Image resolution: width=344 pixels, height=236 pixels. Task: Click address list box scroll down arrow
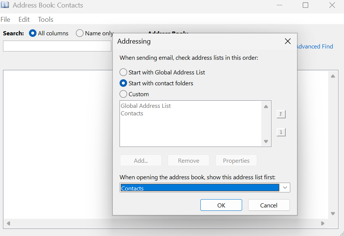point(266,141)
